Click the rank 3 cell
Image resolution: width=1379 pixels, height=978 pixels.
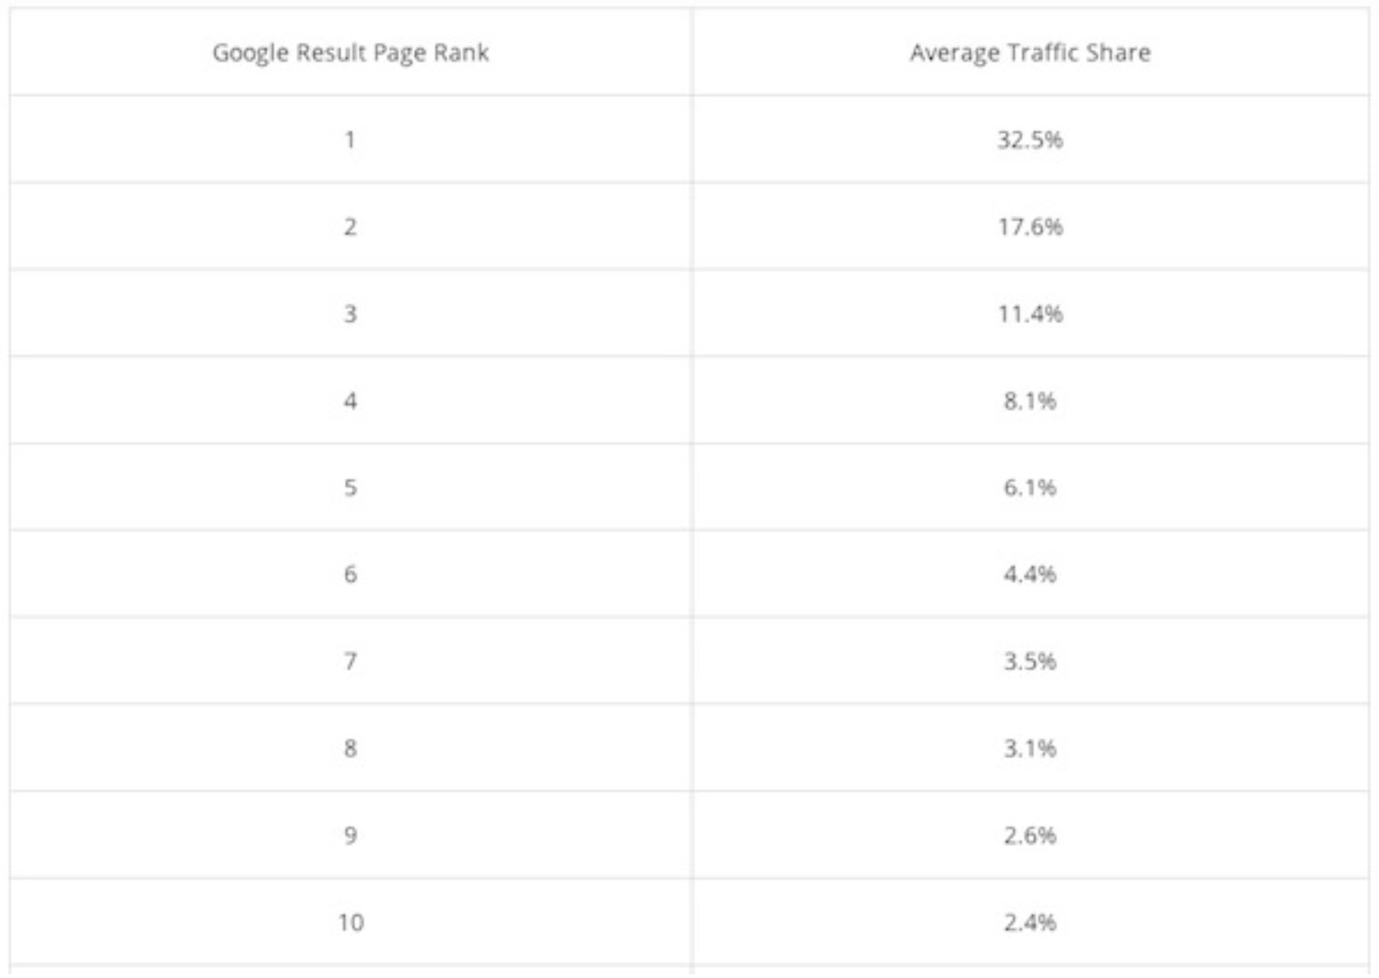pyautogui.click(x=351, y=314)
